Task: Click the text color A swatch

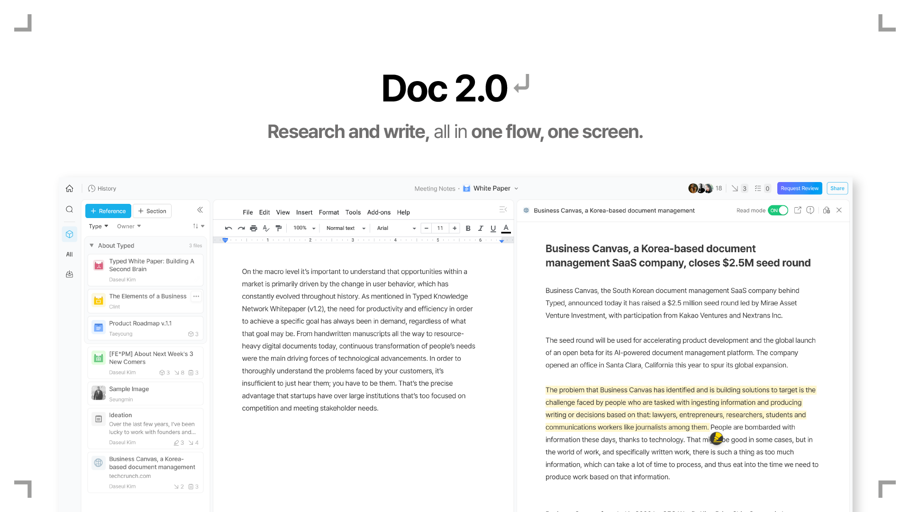Action: click(506, 229)
